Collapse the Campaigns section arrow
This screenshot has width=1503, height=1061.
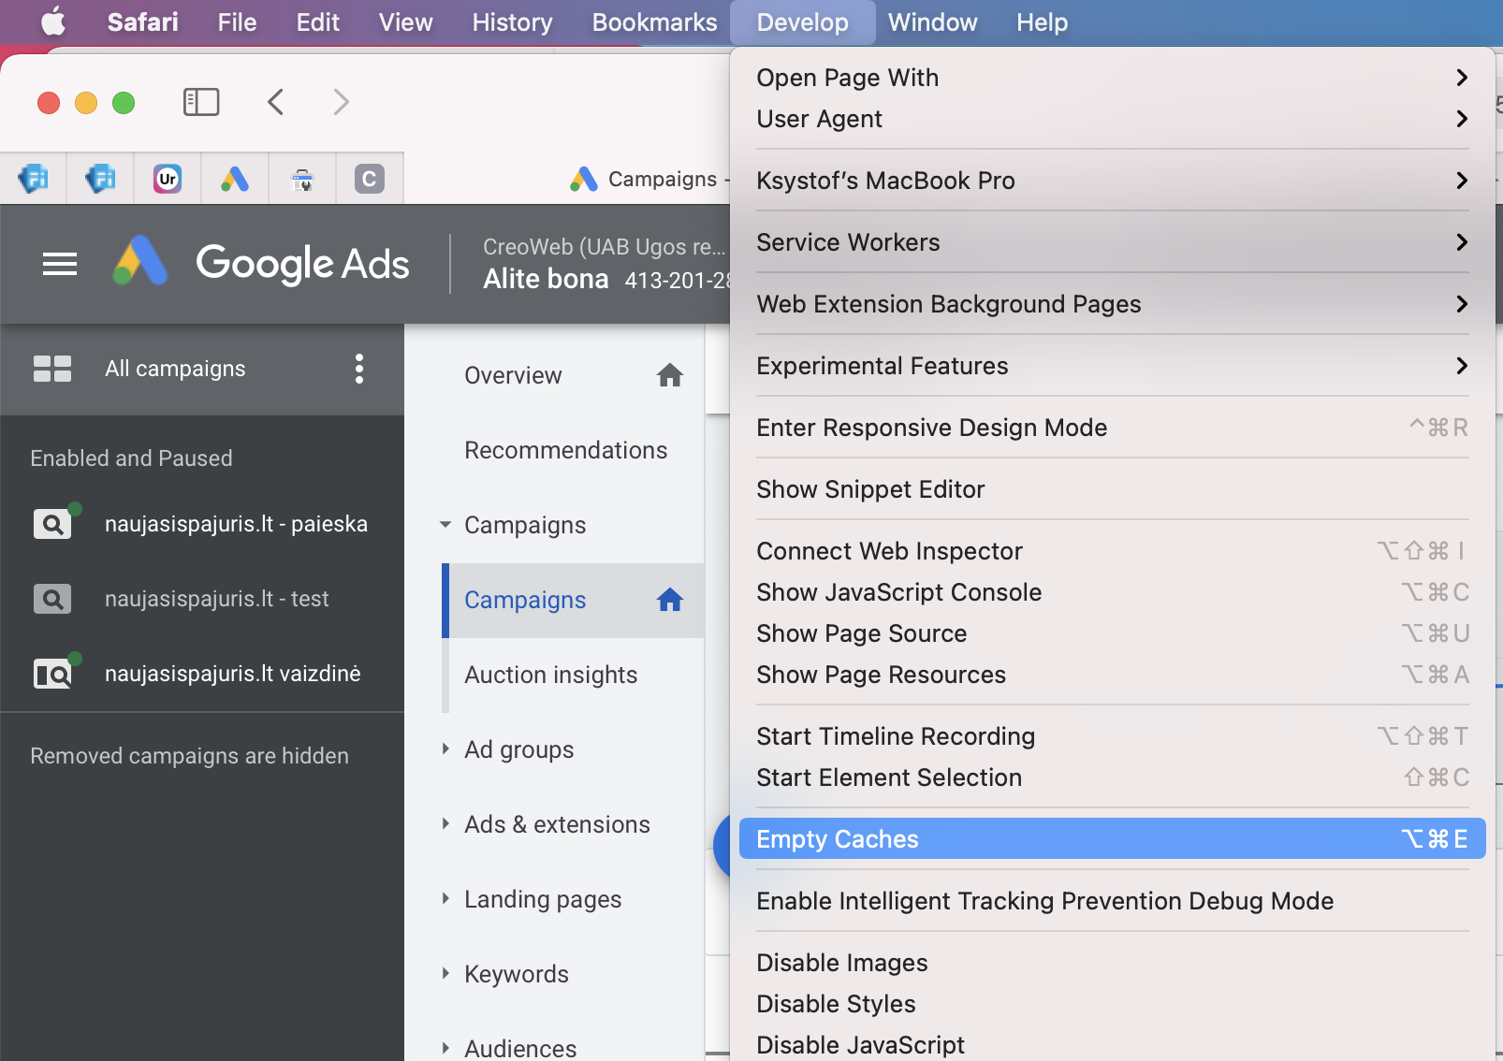(x=445, y=525)
